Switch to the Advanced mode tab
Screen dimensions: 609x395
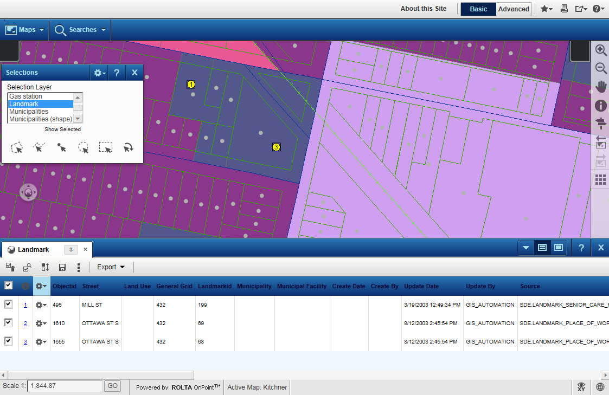pos(514,9)
